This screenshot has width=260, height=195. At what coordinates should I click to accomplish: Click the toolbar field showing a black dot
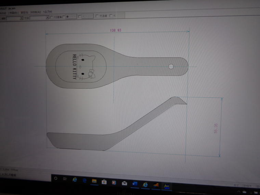pyautogui.click(x=71, y=16)
